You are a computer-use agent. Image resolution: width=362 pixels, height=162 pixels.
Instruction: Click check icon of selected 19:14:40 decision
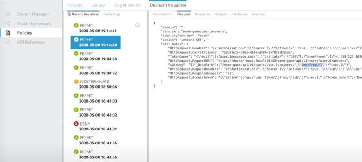pyautogui.click(x=76, y=40)
